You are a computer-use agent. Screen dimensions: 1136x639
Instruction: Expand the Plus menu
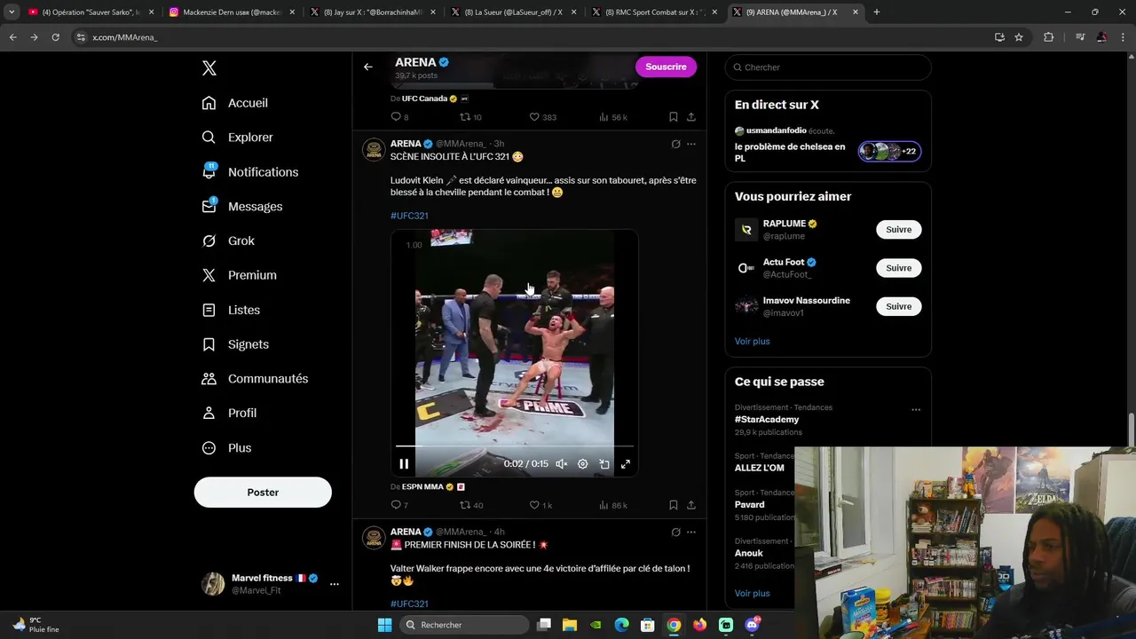tap(226, 448)
